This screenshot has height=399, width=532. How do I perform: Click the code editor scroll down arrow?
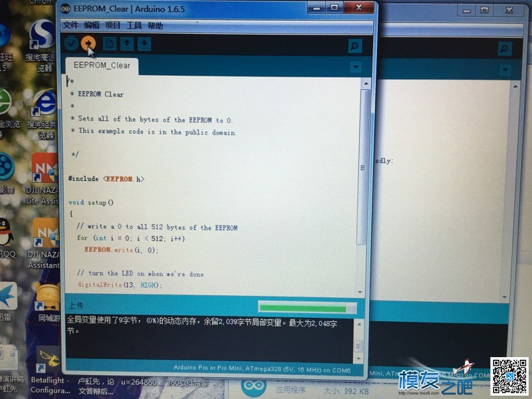tap(360, 292)
